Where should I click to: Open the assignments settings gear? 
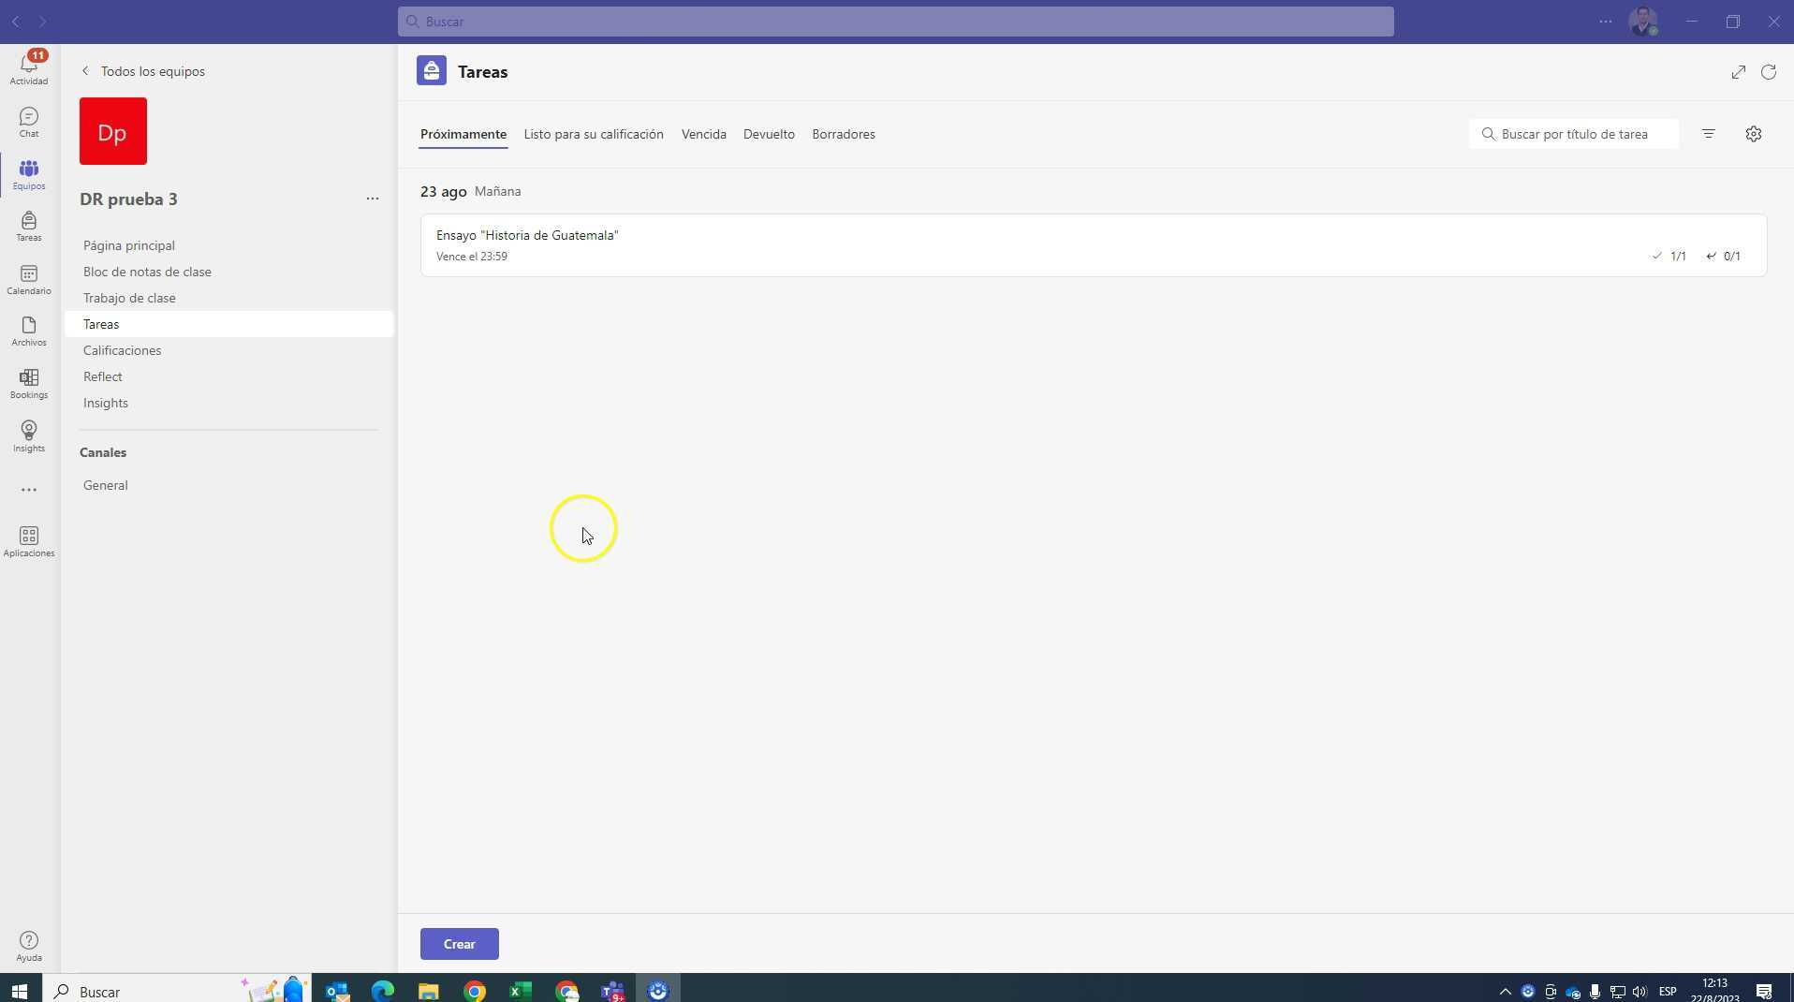[x=1754, y=133]
